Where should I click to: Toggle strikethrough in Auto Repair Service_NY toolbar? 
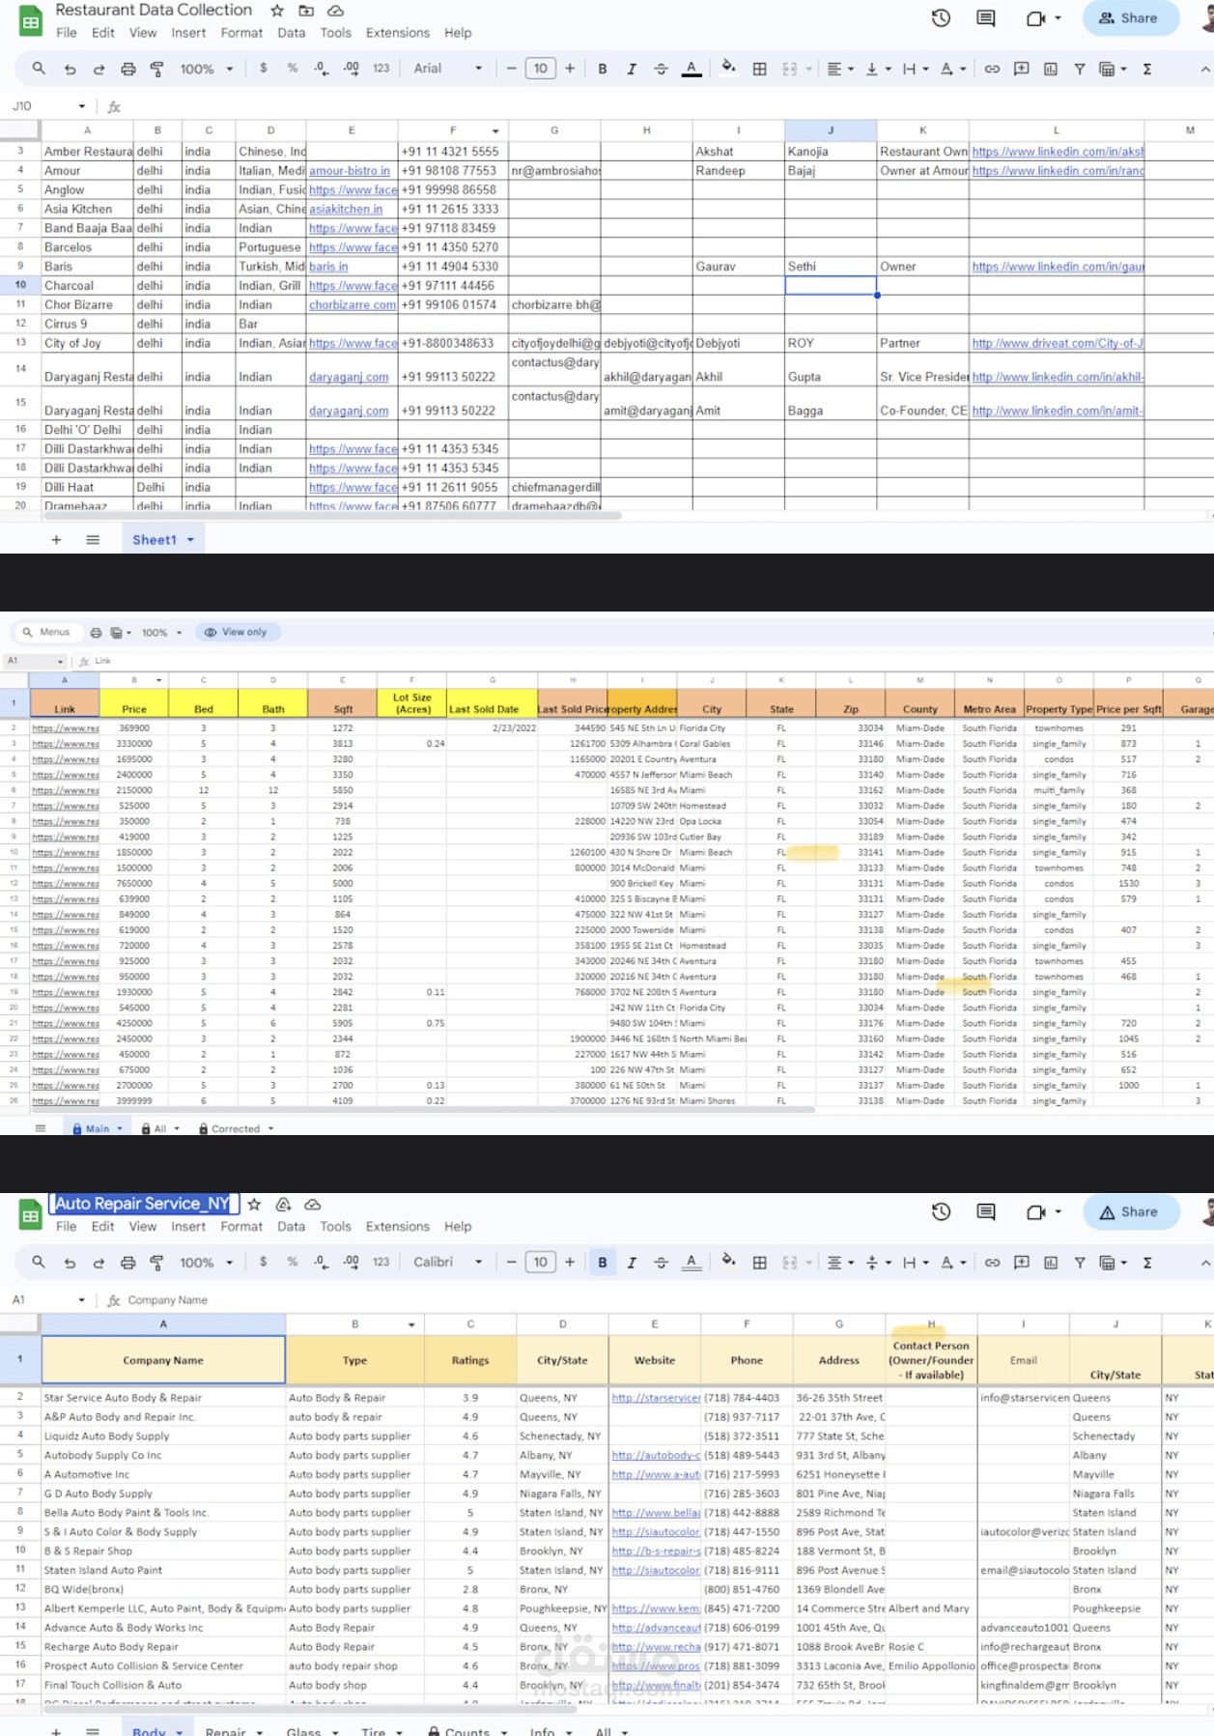point(661,1263)
